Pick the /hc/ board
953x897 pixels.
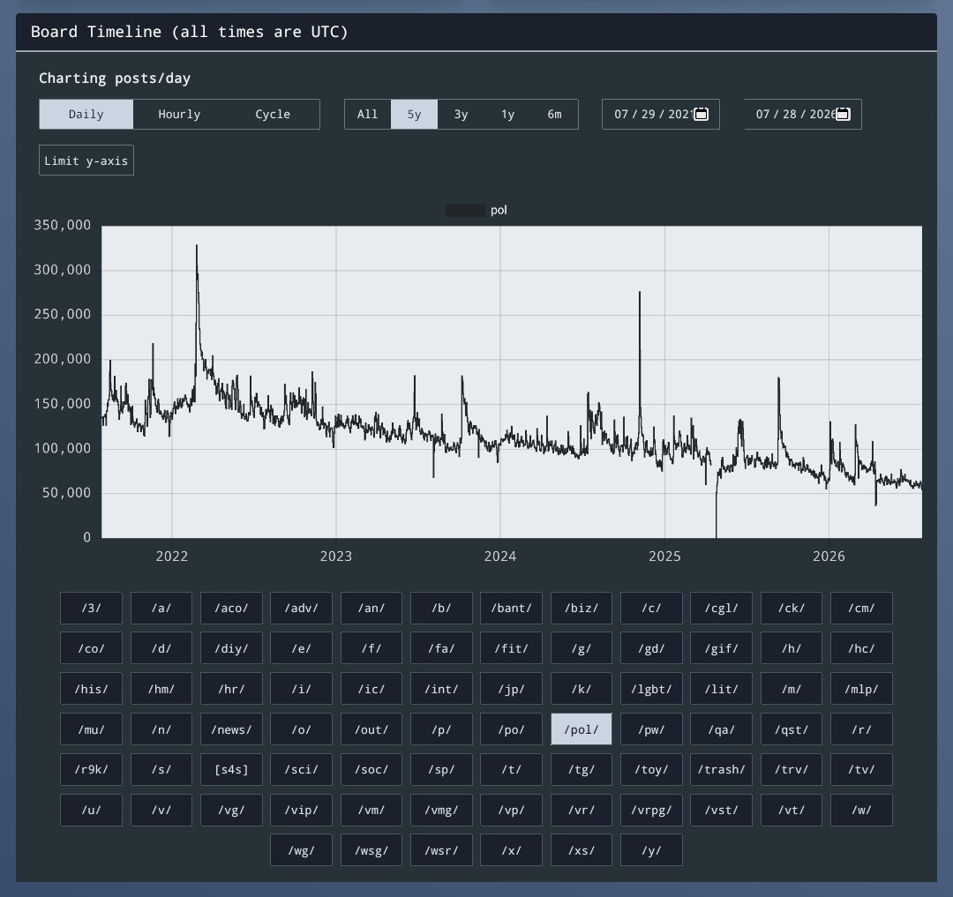861,648
